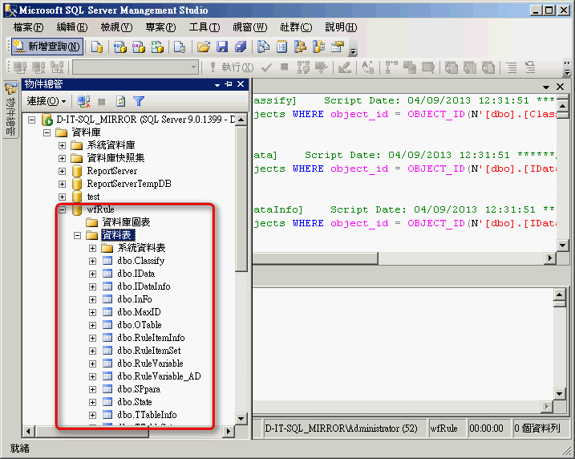
Task: Click the refresh icon in Object Explorer
Action: [x=120, y=101]
